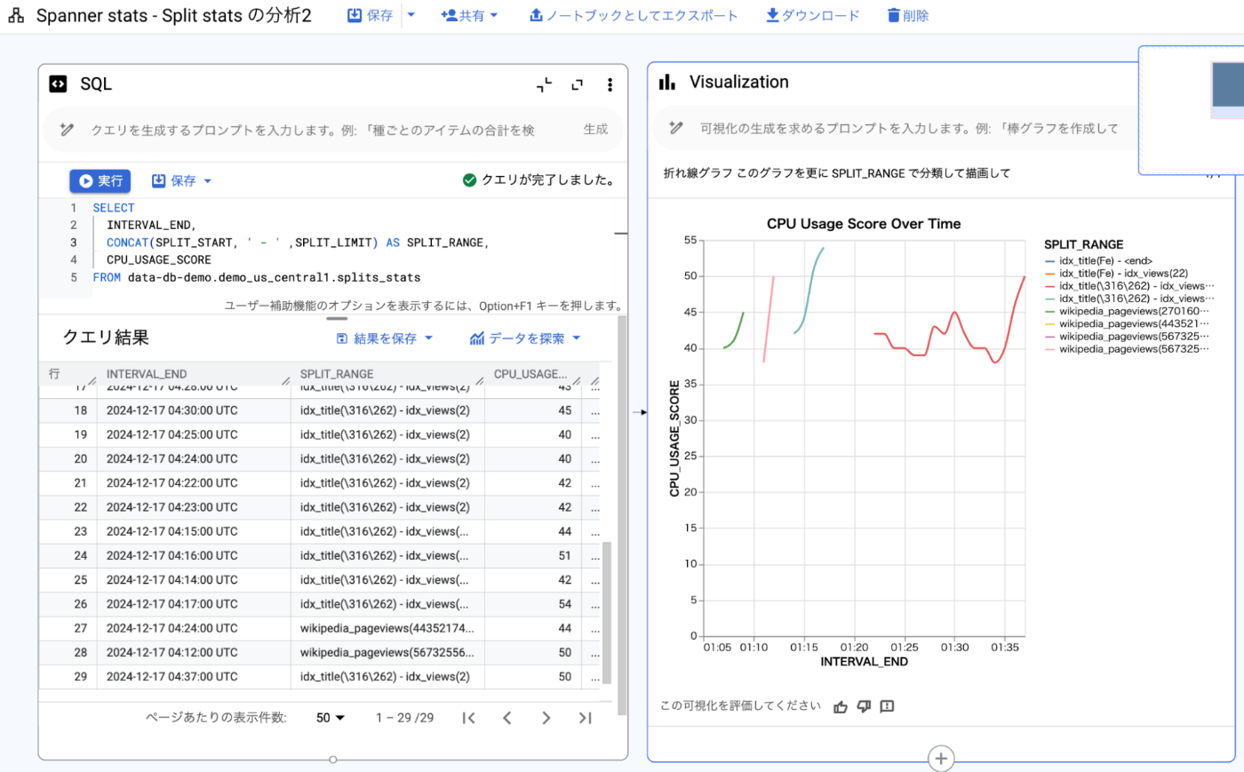Export as notebook via ノートブックとしてエクスポート
Image resolution: width=1244 pixels, height=772 pixels.
[634, 15]
